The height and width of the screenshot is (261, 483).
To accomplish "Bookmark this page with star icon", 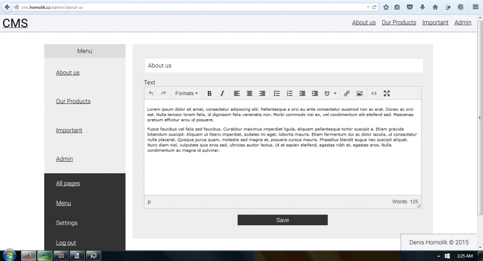I will [x=386, y=7].
